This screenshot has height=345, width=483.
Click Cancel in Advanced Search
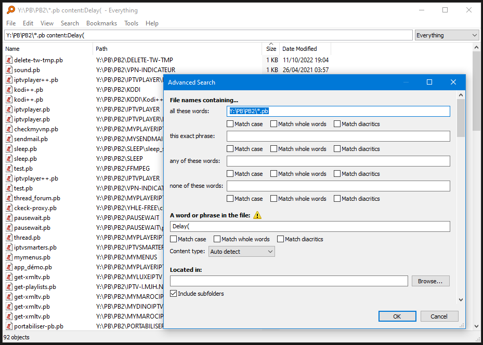439,316
